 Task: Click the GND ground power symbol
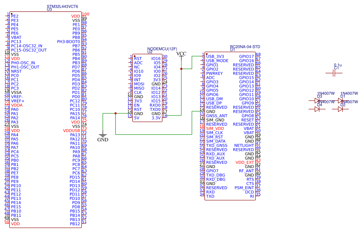[x=103, y=137]
